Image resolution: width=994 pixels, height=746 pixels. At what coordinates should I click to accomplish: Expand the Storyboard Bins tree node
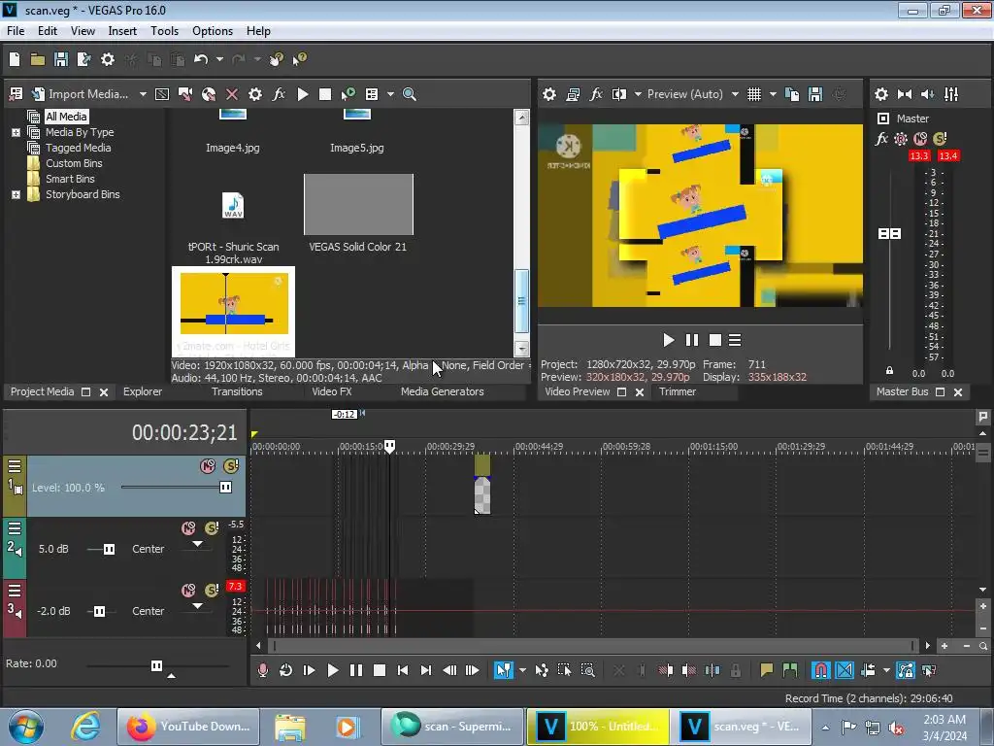pos(16,194)
